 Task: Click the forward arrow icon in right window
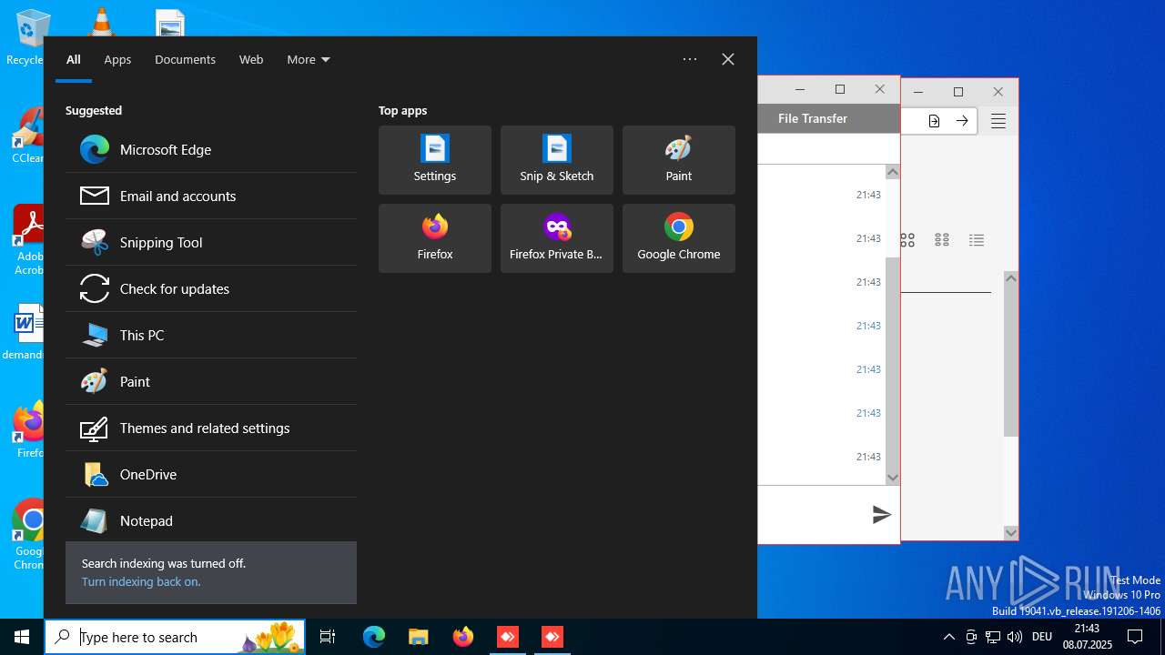[962, 121]
